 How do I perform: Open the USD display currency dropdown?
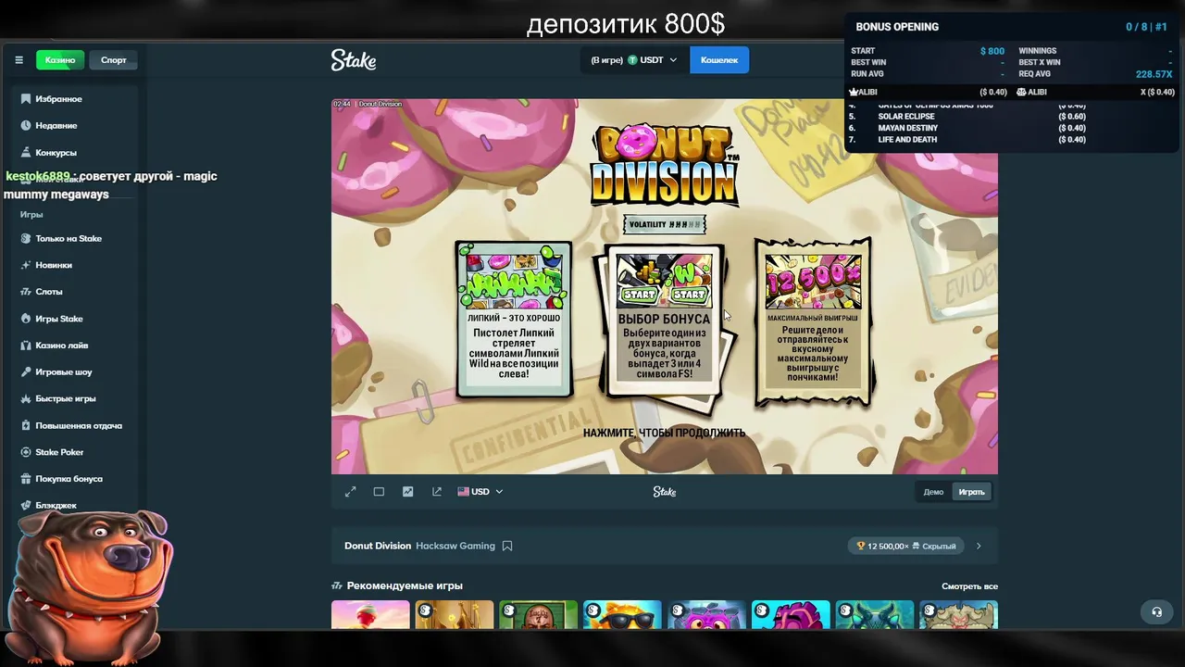coord(480,492)
